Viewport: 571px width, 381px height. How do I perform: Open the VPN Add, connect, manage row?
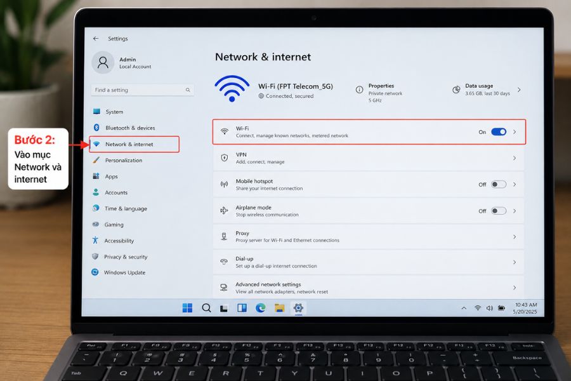[x=368, y=158]
